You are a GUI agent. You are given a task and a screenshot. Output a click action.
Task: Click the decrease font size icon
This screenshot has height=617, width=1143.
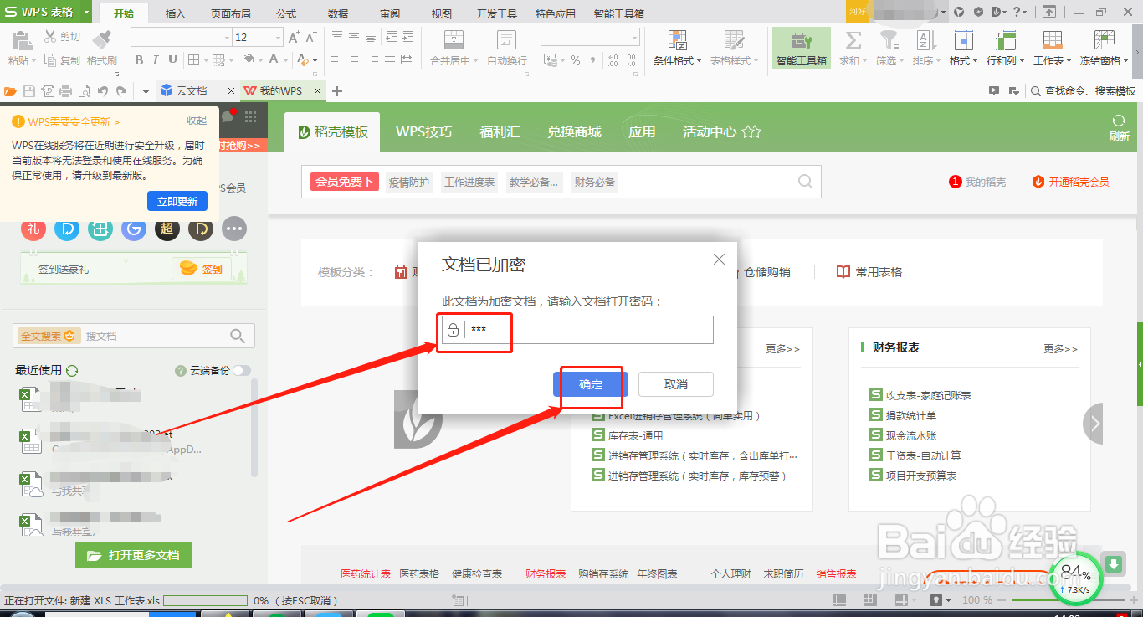point(311,38)
